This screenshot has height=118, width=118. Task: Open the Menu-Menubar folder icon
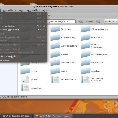85,46
